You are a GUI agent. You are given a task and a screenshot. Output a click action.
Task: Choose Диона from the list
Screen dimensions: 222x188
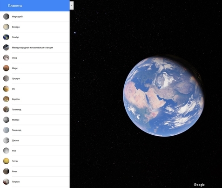35,140
